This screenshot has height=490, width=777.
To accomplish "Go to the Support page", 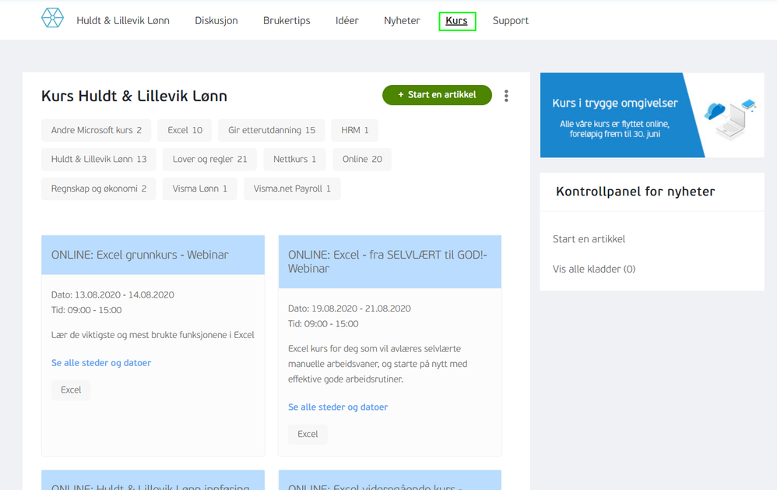I will (511, 20).
